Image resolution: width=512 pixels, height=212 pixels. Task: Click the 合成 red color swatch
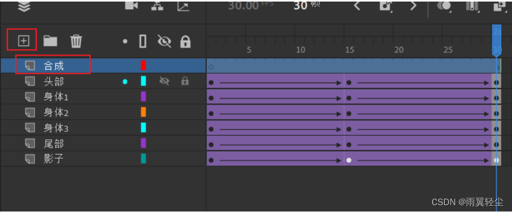pyautogui.click(x=143, y=65)
